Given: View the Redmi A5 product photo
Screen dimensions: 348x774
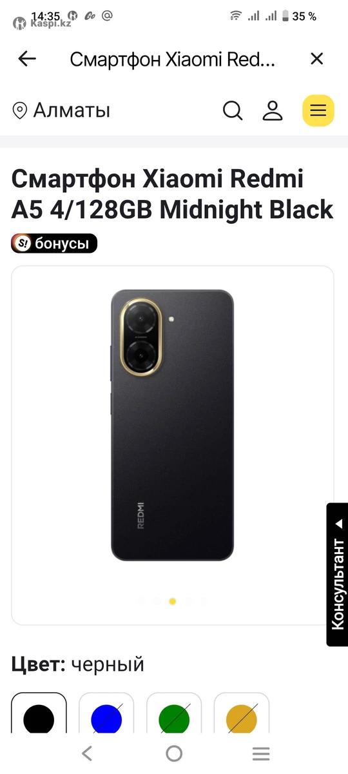Looking at the screenshot, I should [x=172, y=425].
